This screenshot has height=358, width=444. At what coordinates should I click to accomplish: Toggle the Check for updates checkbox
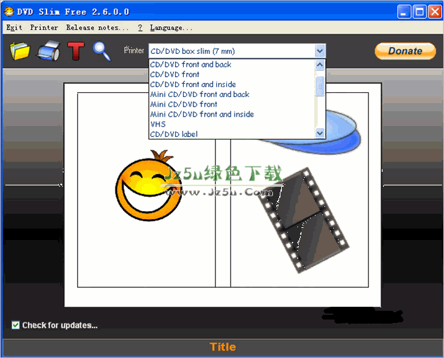pos(16,326)
